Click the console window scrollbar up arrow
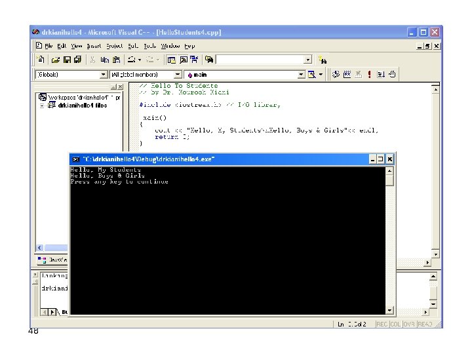Screen dimensions: 472x354 pyautogui.click(x=389, y=171)
